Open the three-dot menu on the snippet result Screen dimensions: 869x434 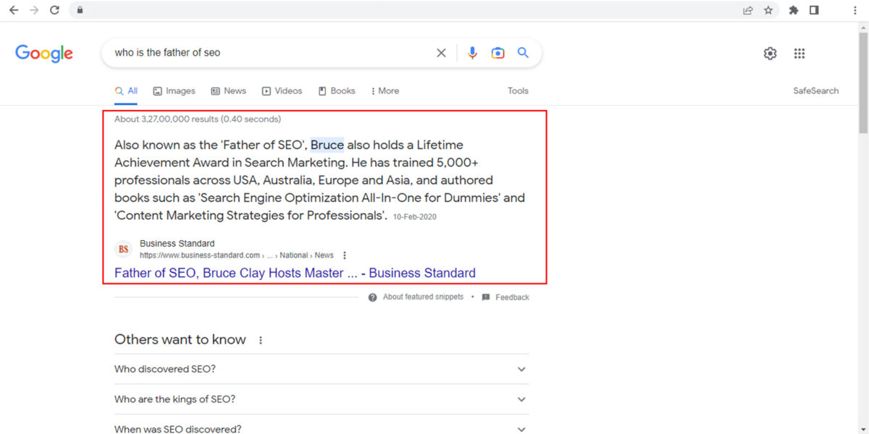(x=345, y=255)
